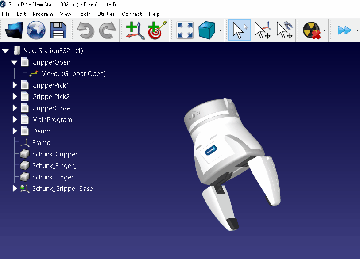Click Demo program page icon
The image size is (360, 259).
(x=25, y=131)
